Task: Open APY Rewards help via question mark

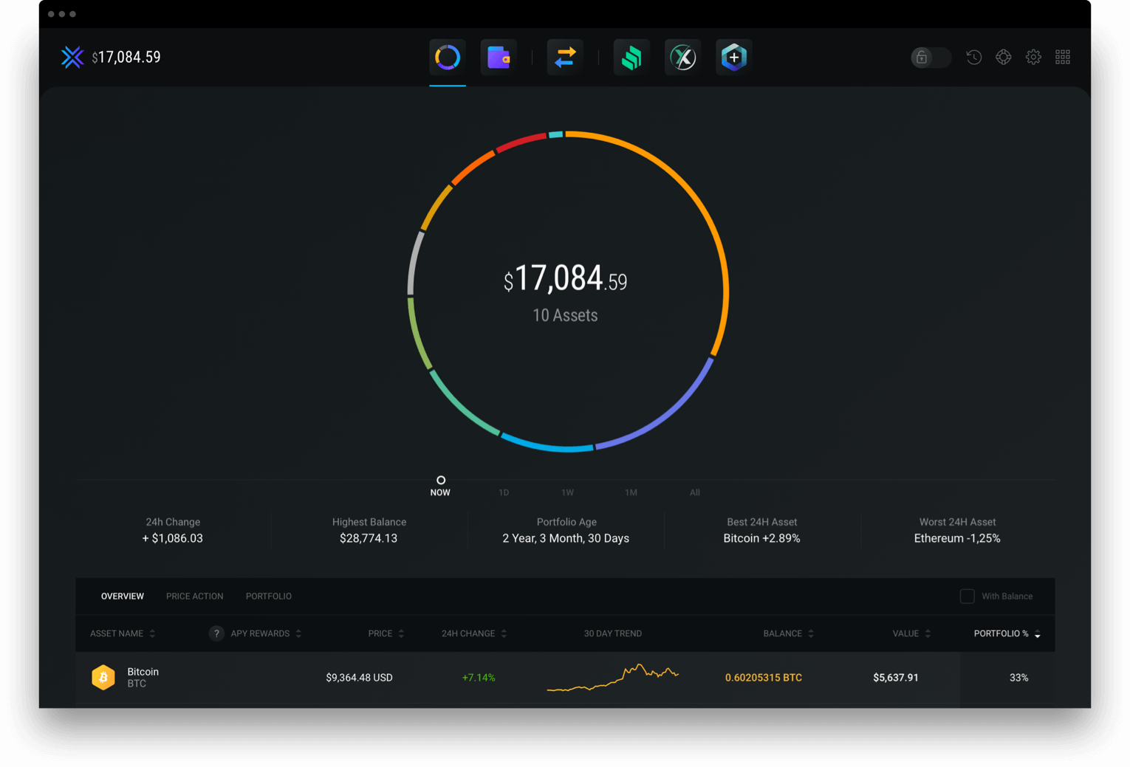Action: click(216, 633)
